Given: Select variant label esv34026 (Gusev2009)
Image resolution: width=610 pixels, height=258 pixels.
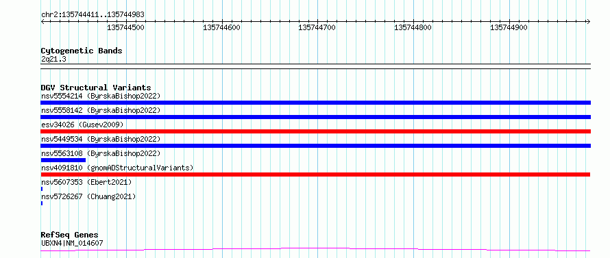Looking at the screenshot, I should (82, 125).
